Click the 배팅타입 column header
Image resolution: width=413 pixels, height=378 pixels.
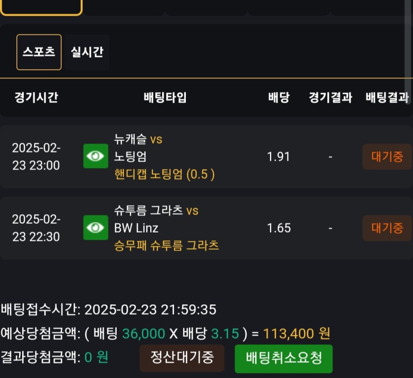point(165,97)
